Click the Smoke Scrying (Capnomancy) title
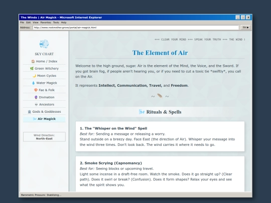This screenshot has width=271, height=203. 111,163
